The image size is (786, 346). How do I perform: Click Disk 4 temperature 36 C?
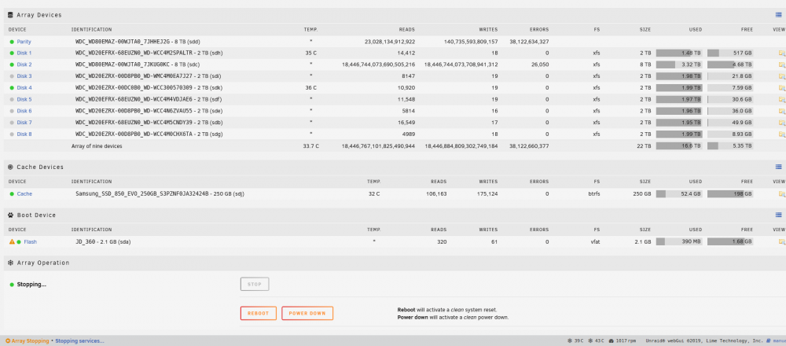point(310,88)
